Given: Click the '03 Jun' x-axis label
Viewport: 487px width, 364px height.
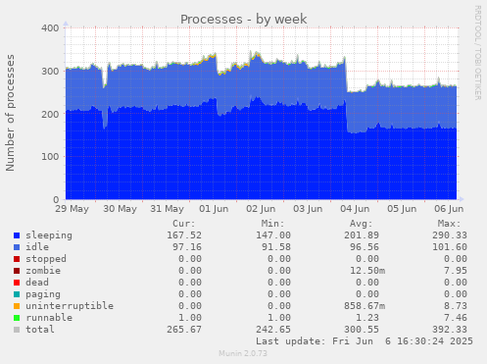Looking at the screenshot, I should (308, 209).
